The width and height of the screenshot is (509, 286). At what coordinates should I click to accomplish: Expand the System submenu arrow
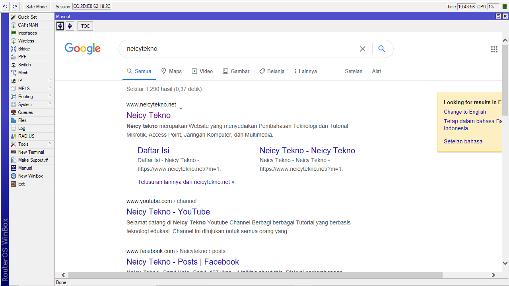pos(50,104)
